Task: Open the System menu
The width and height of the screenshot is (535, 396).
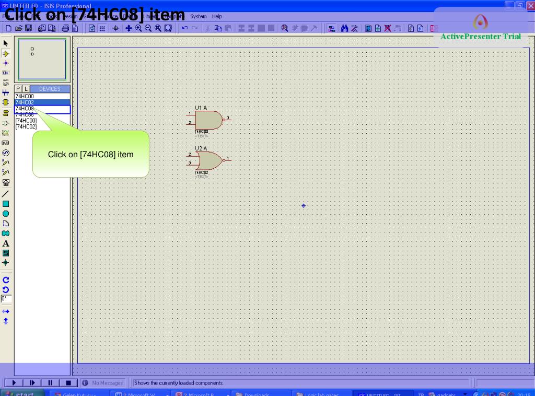Action: (x=198, y=16)
